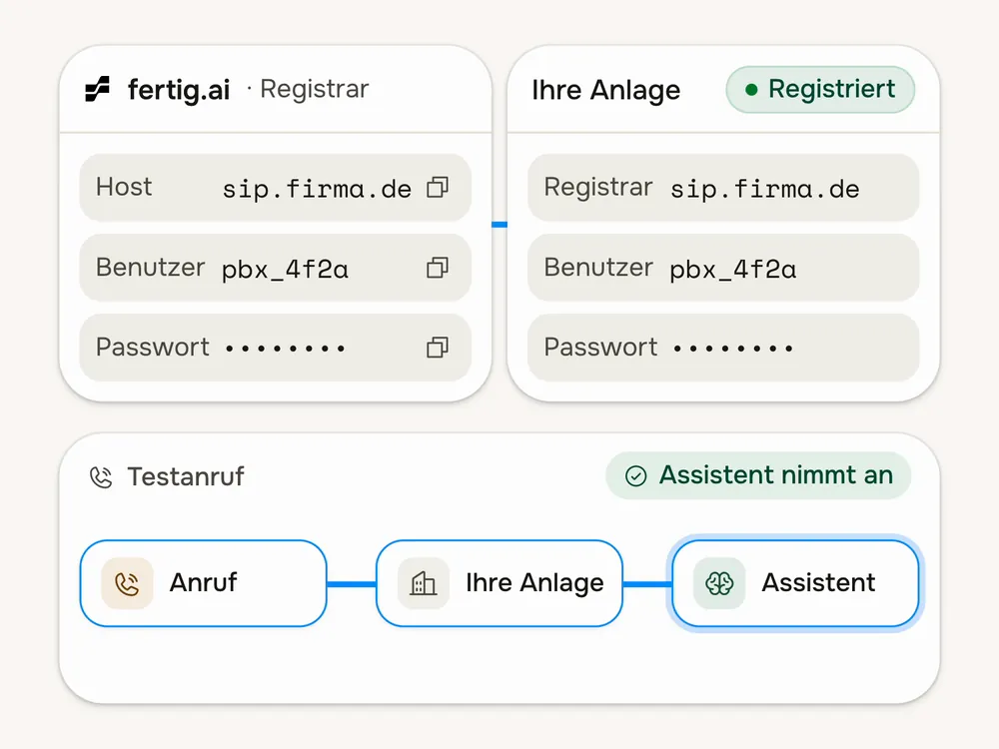Click the Benutzer field in fertig.ai card

pyautogui.click(x=276, y=268)
